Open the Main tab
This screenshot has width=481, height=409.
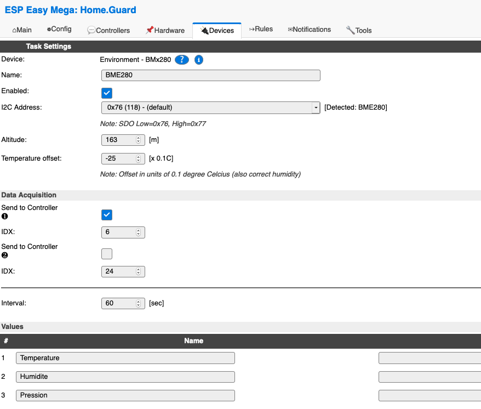tap(22, 30)
